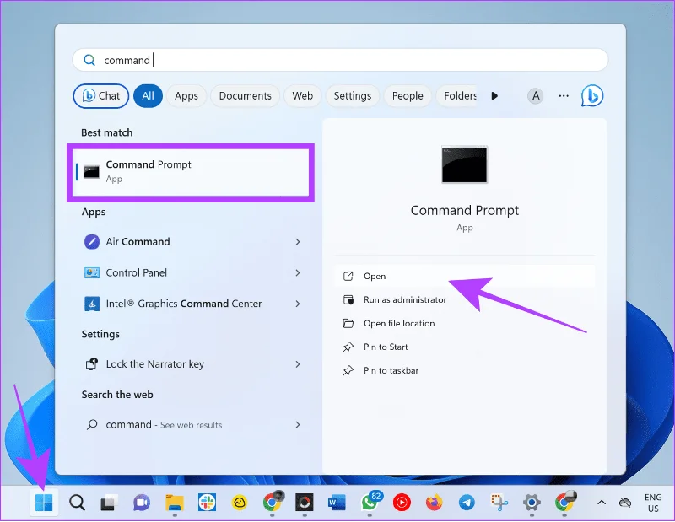Viewport: 675px width, 522px height.
Task: Open the Settings gear taskbar icon
Action: coord(532,503)
